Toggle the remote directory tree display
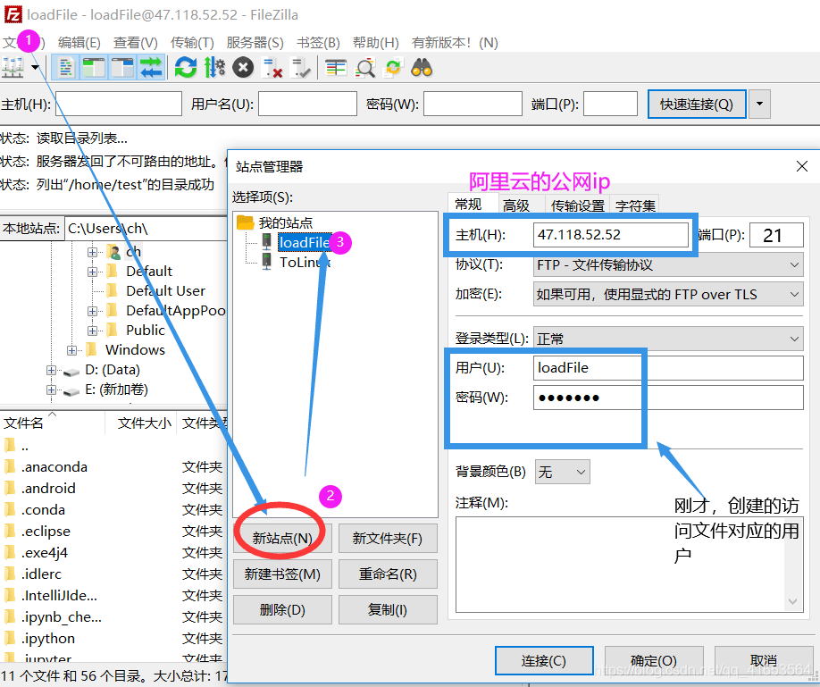This screenshot has height=687, width=820. coord(123,68)
